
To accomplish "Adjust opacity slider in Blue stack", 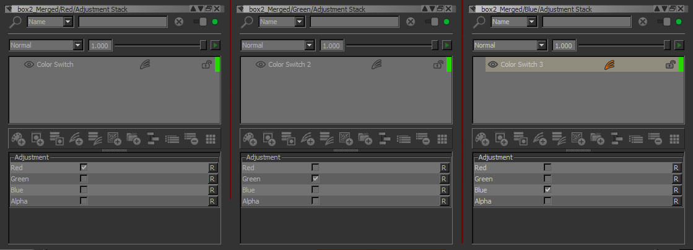I will pyautogui.click(x=624, y=45).
